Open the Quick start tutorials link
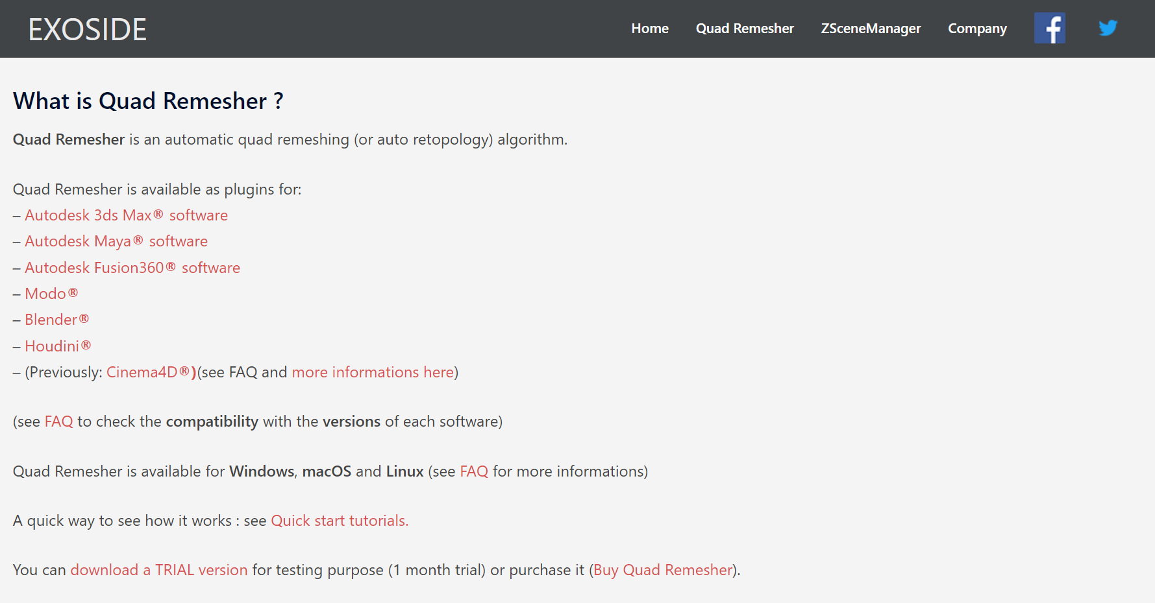This screenshot has height=603, width=1155. pyautogui.click(x=340, y=521)
